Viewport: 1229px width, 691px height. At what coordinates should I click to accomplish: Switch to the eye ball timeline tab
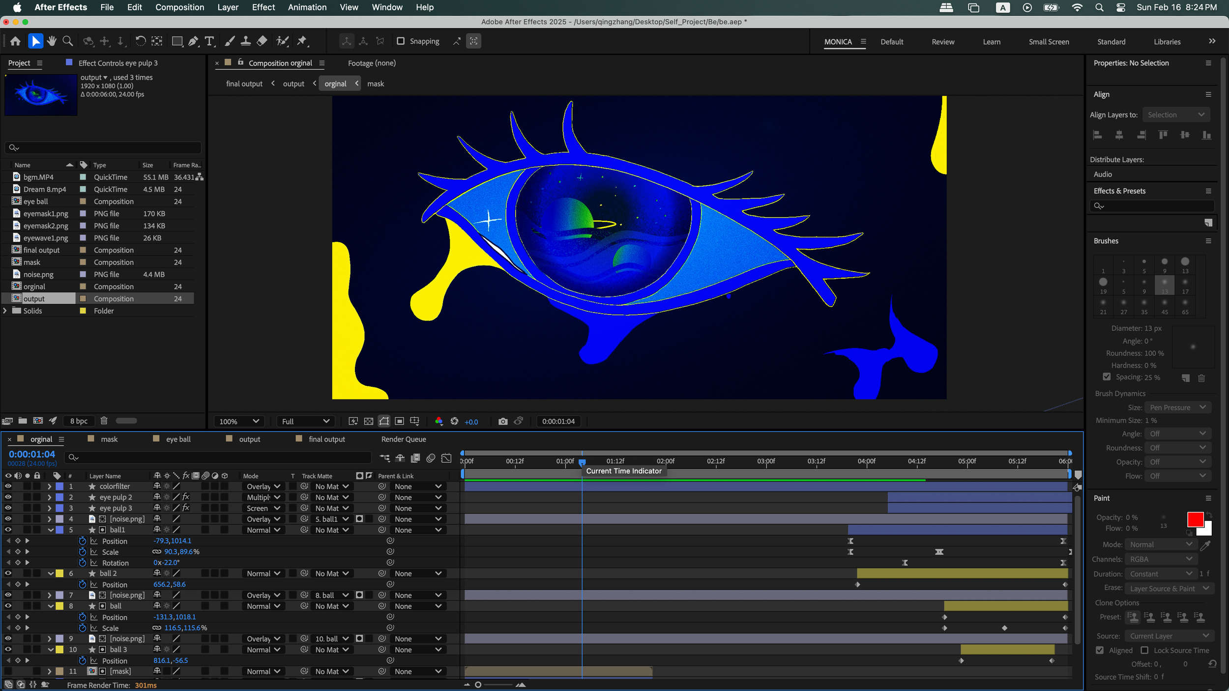click(178, 439)
